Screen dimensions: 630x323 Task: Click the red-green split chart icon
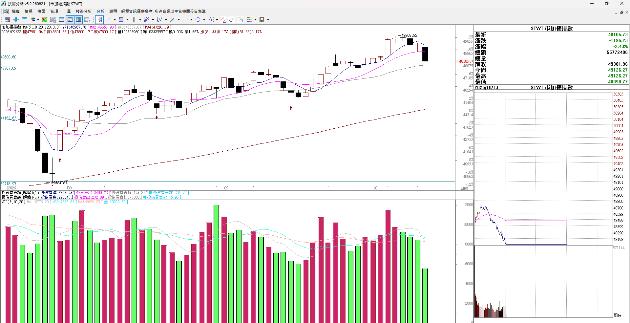[x=44, y=20]
